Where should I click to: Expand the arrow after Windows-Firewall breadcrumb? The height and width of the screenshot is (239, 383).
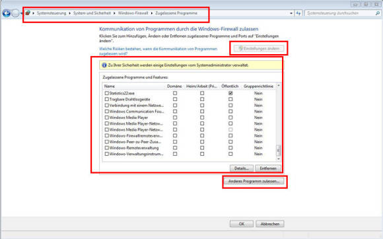pyautogui.click(x=152, y=13)
